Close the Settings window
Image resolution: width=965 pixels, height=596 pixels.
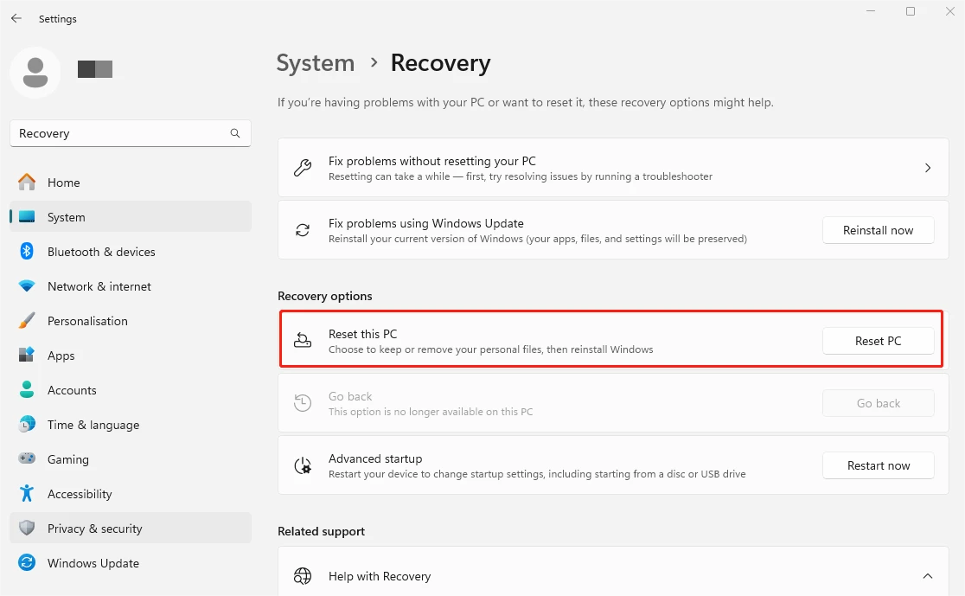[x=949, y=11]
